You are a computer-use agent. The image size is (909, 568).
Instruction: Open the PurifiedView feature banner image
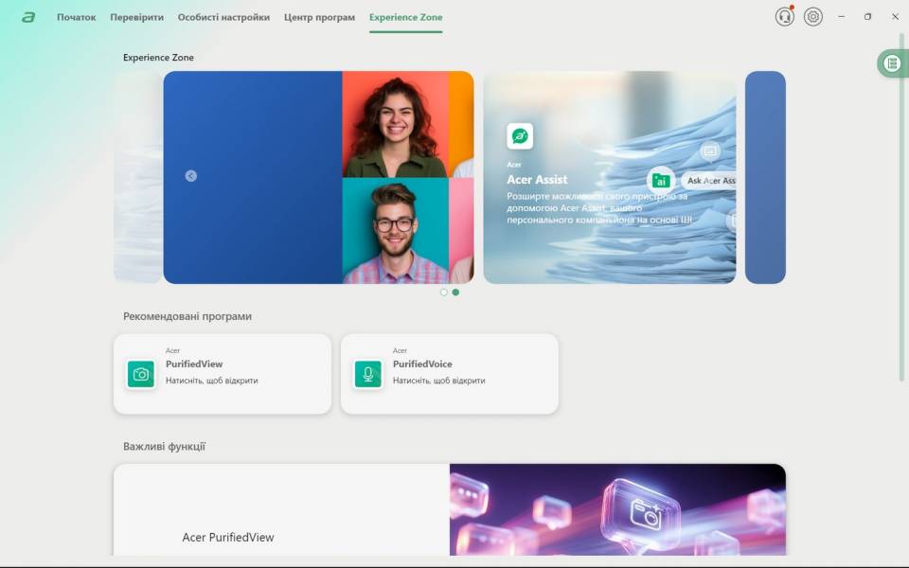point(618,510)
